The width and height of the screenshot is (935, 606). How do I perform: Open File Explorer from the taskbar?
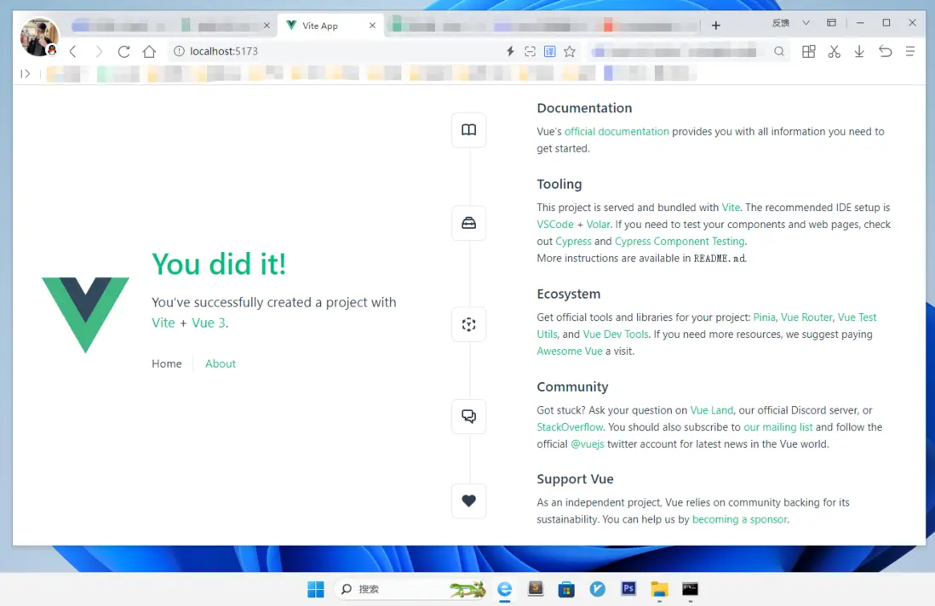point(659,589)
